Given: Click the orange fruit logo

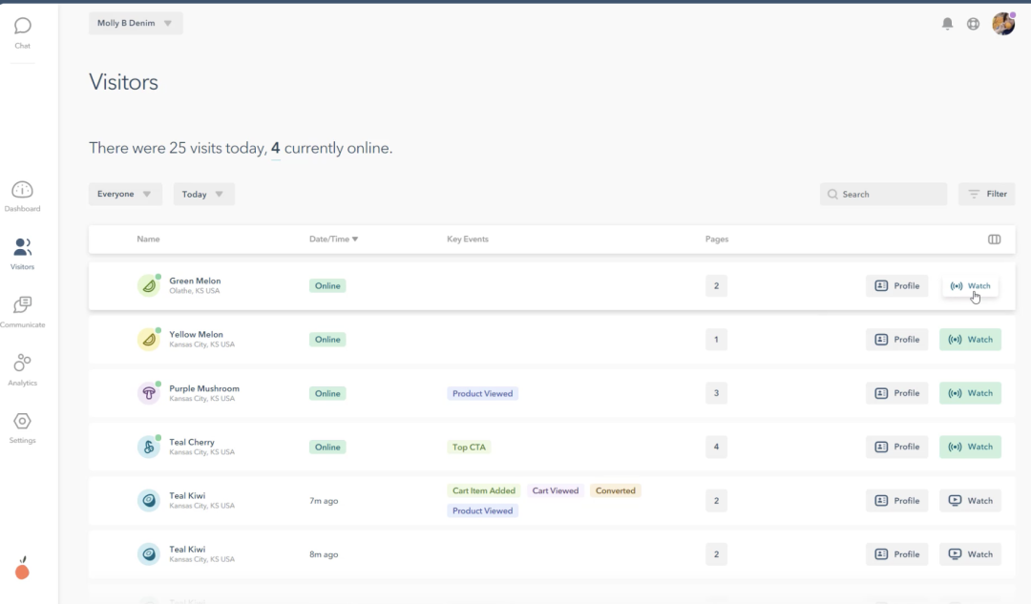Looking at the screenshot, I should click(23, 570).
